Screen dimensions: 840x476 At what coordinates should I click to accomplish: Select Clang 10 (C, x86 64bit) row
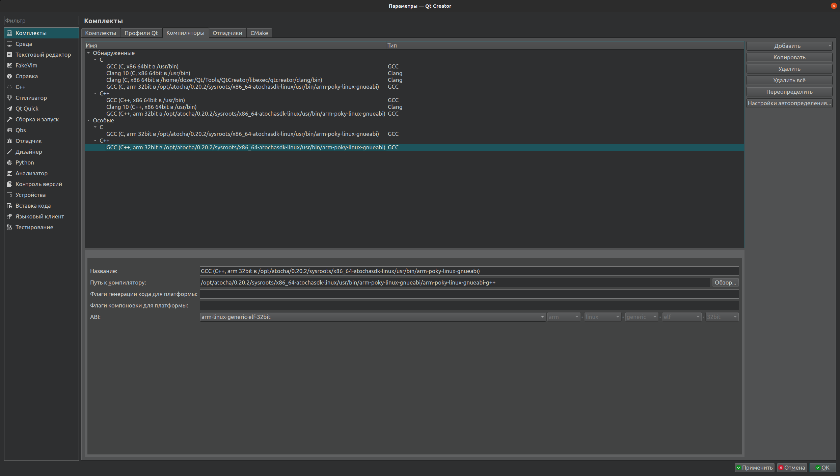tap(414, 73)
